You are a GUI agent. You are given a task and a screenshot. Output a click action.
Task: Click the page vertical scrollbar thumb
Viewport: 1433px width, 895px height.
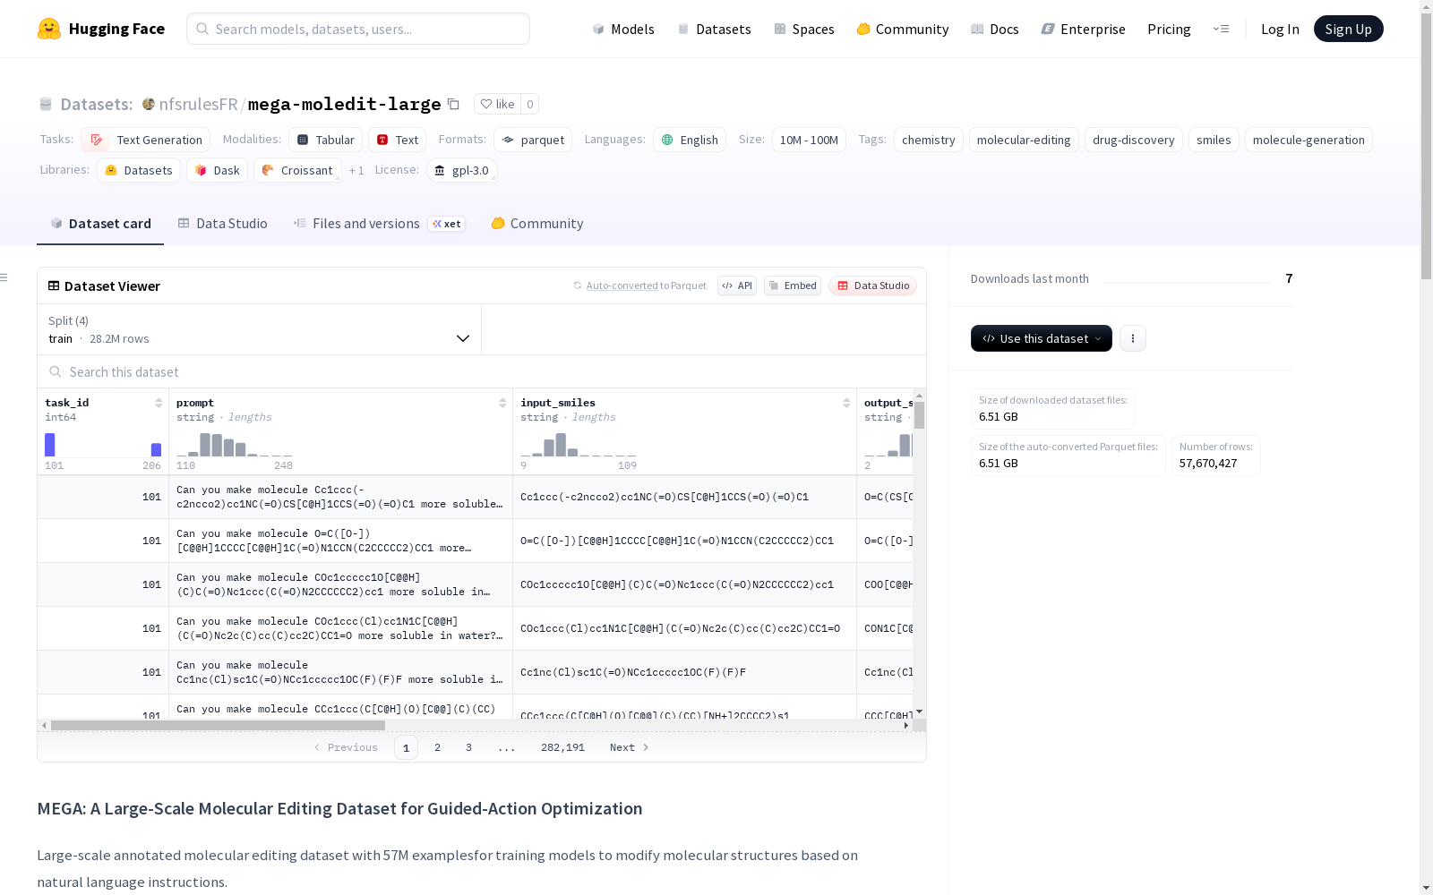[x=1426, y=144]
